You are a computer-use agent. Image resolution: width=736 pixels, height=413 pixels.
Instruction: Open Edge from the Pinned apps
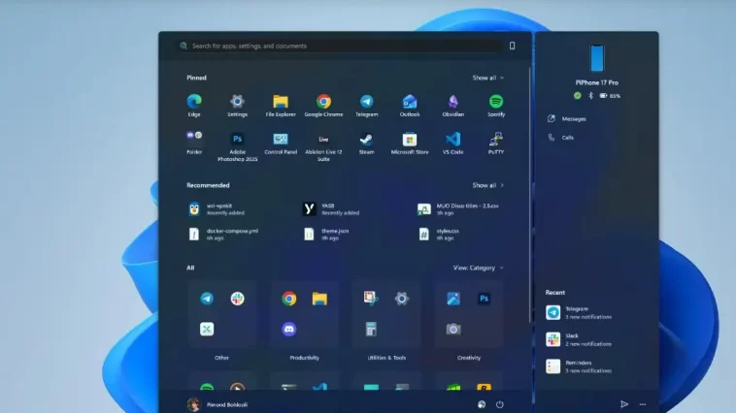coord(194,105)
